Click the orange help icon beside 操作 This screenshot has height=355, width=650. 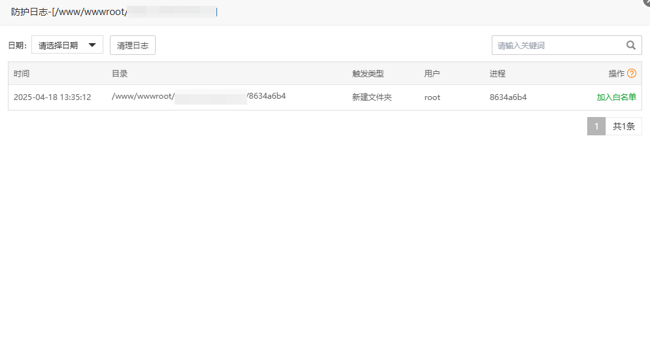pyautogui.click(x=632, y=73)
